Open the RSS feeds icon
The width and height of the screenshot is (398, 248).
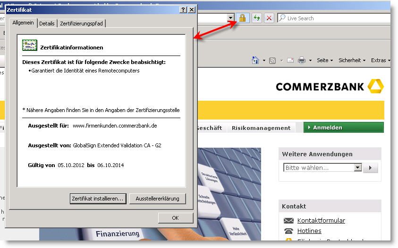coord(272,60)
